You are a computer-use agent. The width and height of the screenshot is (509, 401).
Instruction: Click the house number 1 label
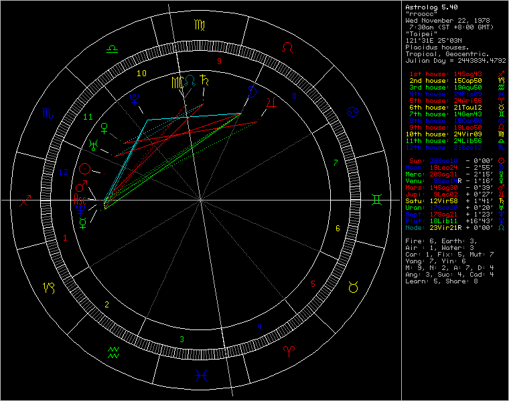(x=65, y=238)
